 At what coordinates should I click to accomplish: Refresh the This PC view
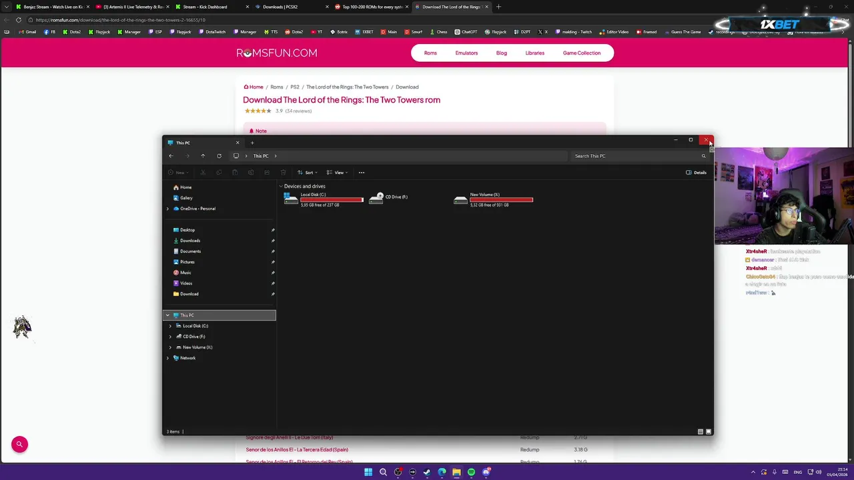click(219, 156)
